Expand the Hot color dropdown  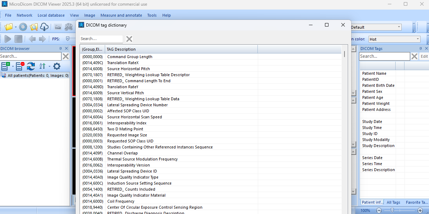418,39
